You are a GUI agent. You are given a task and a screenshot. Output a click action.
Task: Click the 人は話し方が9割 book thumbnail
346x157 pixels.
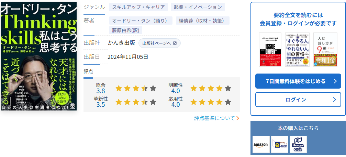tap(325, 50)
